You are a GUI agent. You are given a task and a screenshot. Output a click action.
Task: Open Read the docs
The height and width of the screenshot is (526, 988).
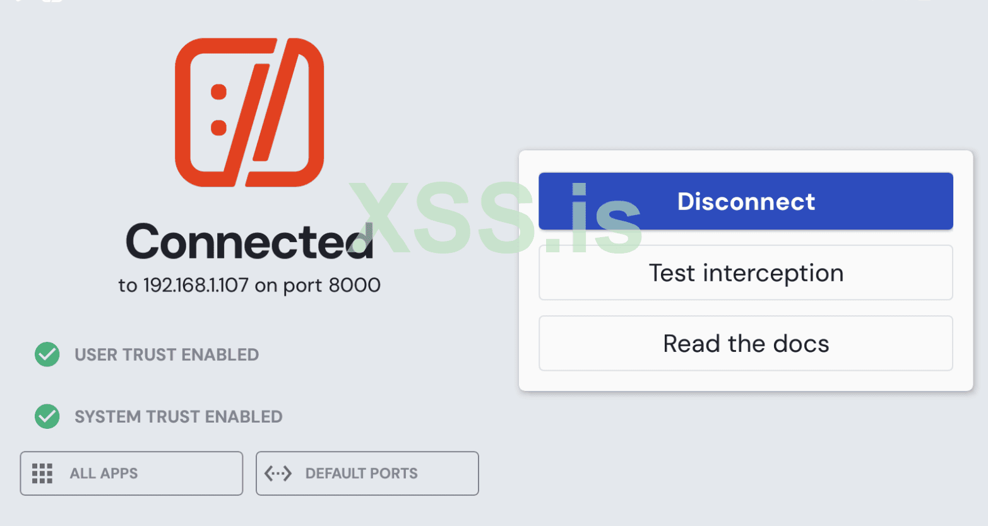click(746, 344)
